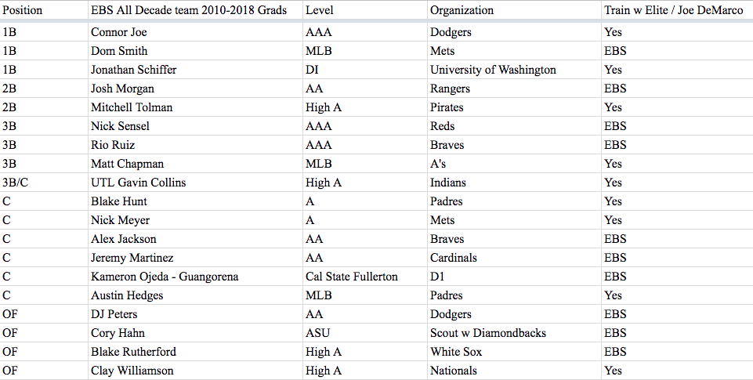Screen dimensions: 753x380
Task: Select the Blake Hunt name cell
Action: tap(195, 201)
